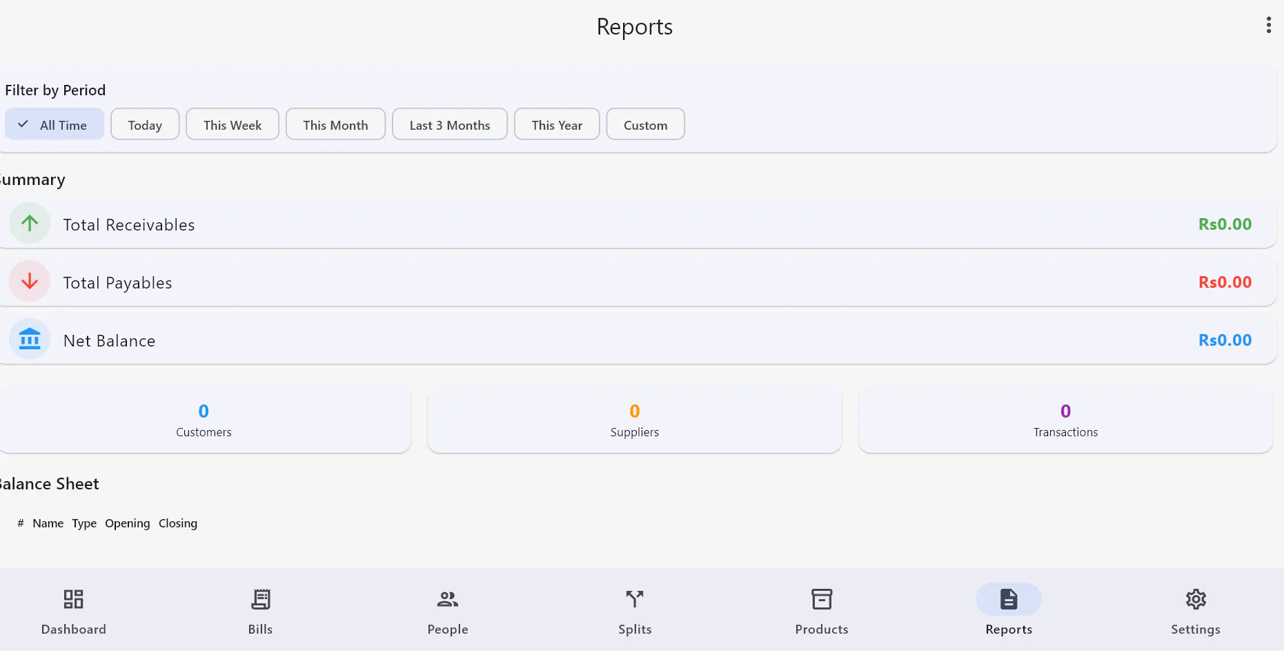Viewport: 1284px width, 653px height.
Task: Switch to the People tab
Action: tap(448, 612)
